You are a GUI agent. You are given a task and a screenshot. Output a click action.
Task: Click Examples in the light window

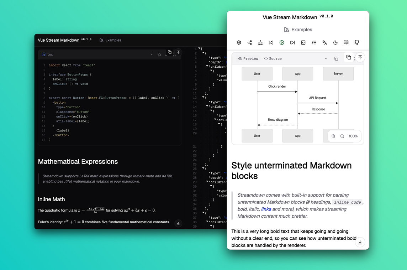(298, 30)
